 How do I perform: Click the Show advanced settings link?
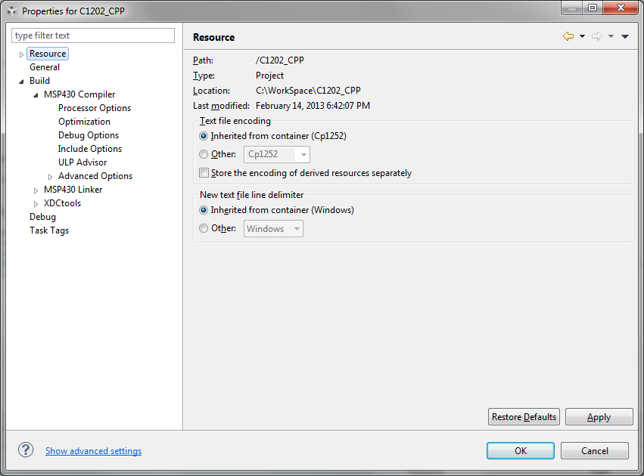click(x=93, y=451)
